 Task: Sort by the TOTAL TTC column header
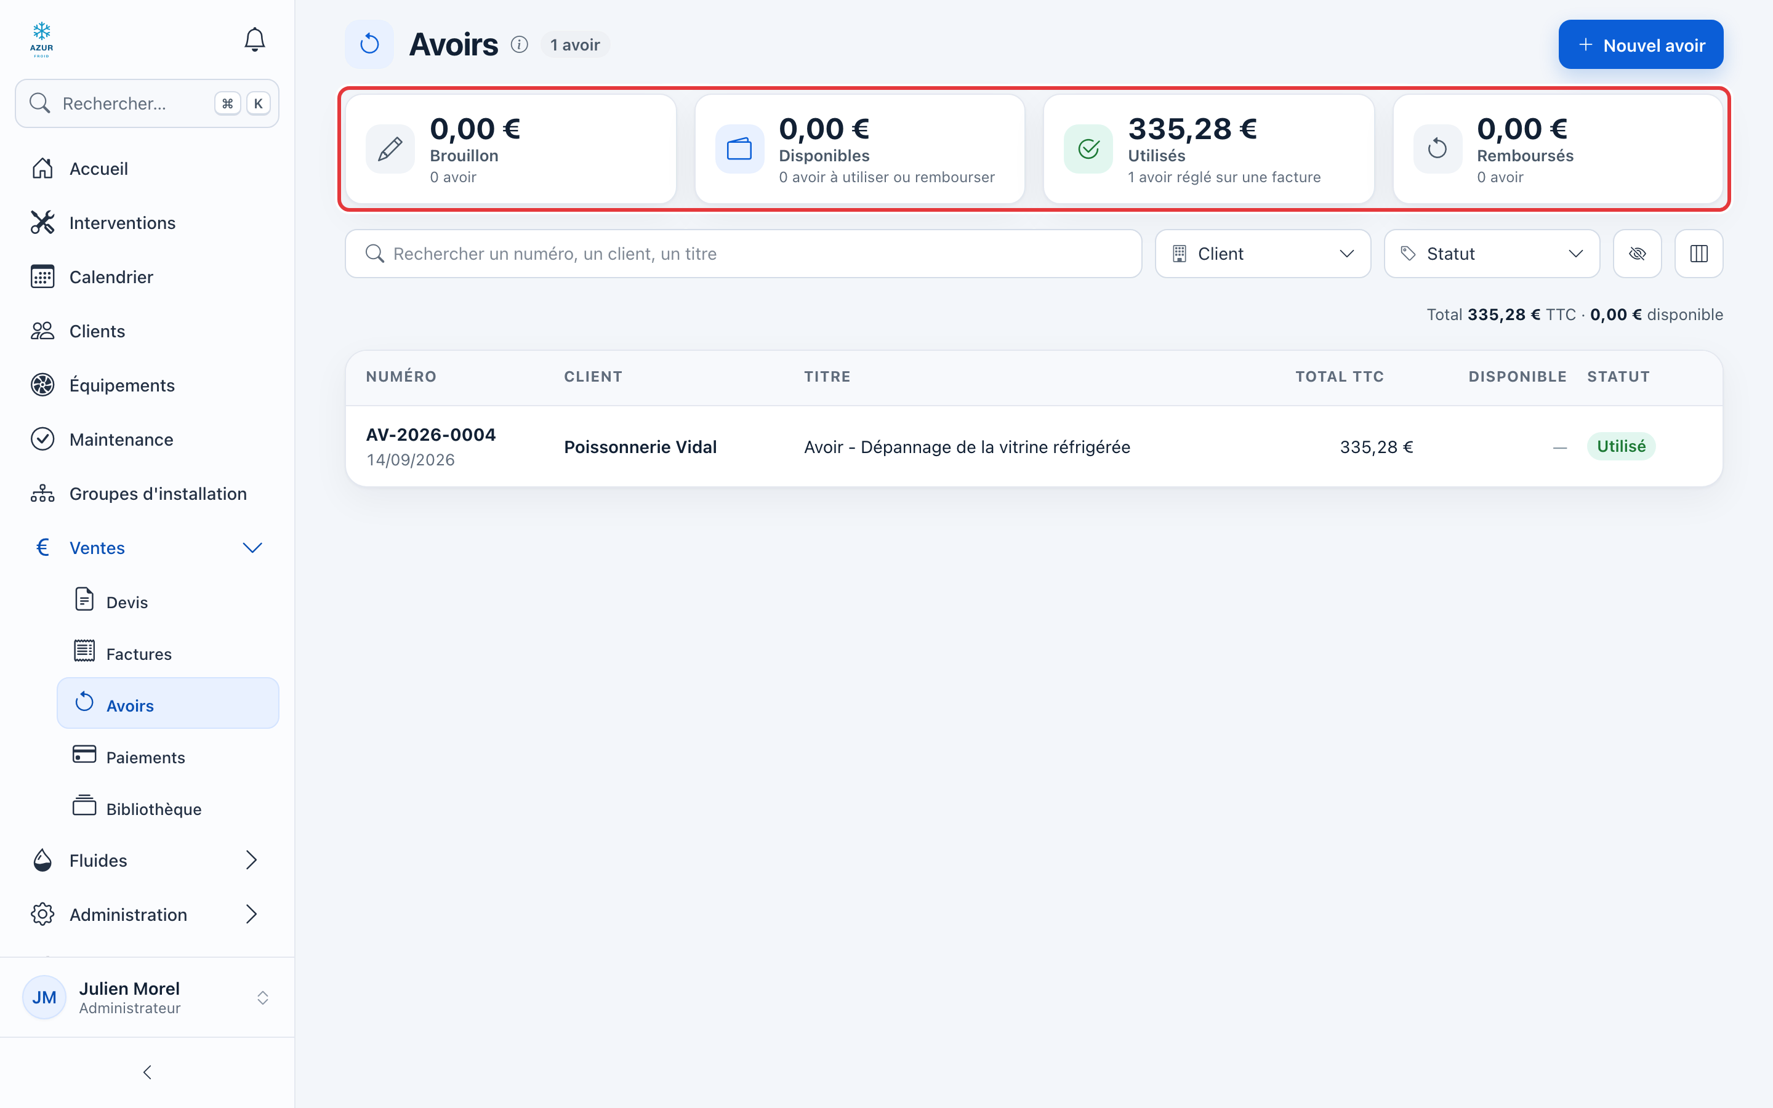(x=1339, y=377)
